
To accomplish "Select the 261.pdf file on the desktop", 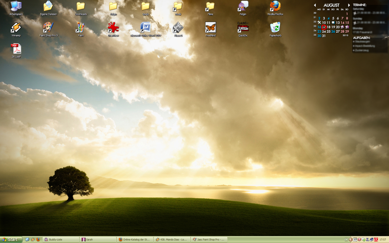I will [x=16, y=51].
